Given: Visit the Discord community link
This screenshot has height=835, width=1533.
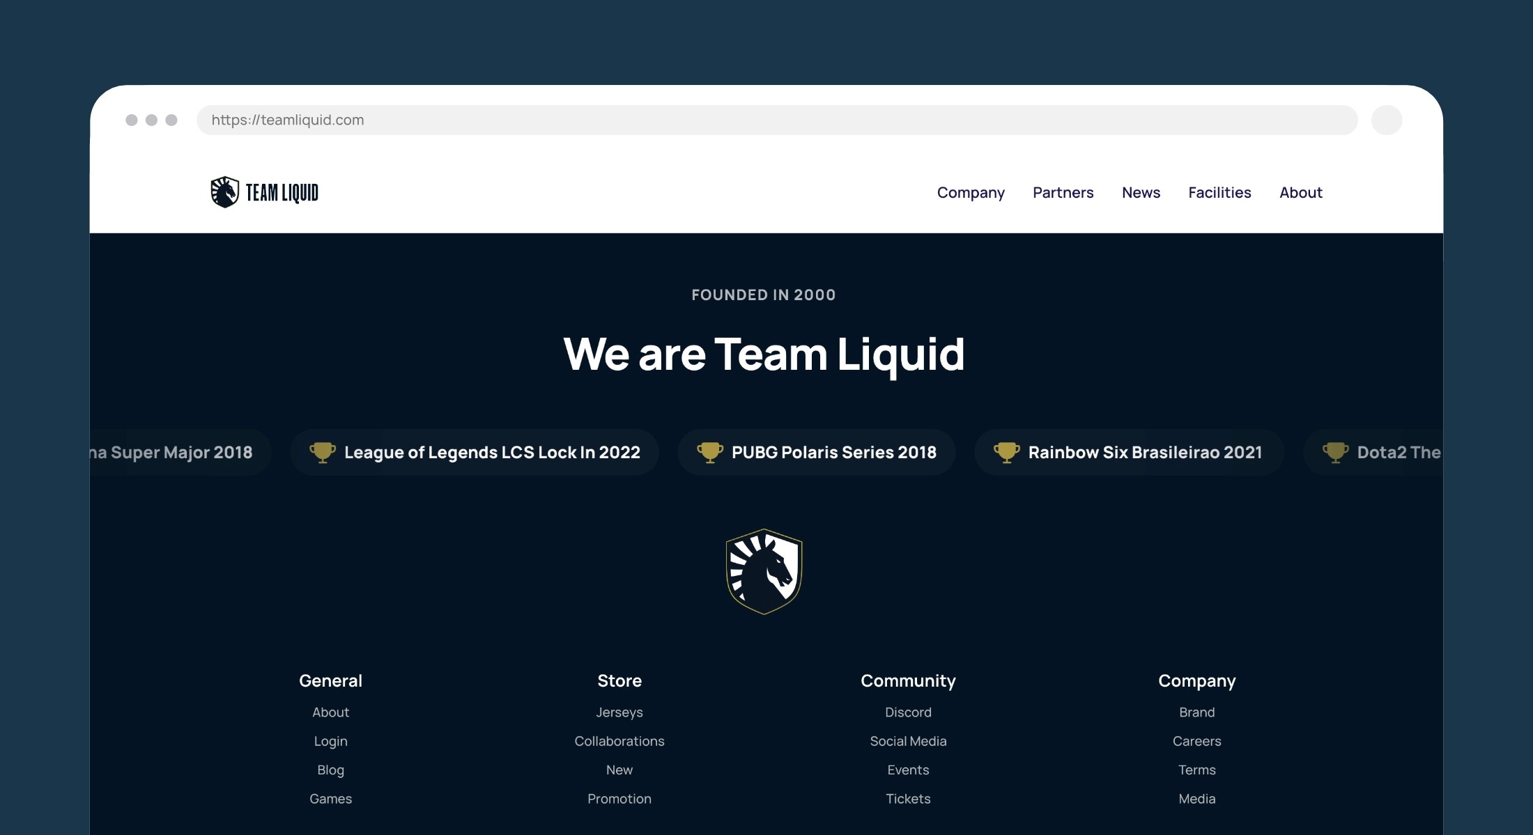Looking at the screenshot, I should pos(908,712).
